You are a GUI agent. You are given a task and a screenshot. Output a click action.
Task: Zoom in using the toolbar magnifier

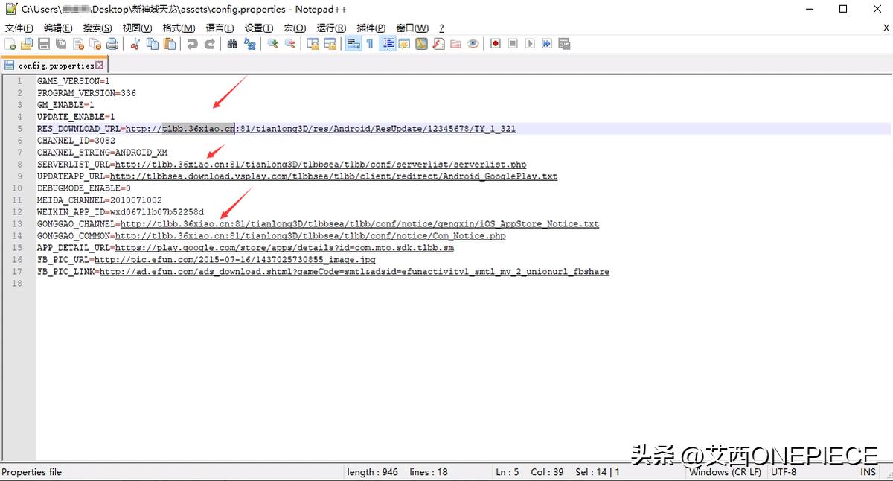(x=272, y=44)
